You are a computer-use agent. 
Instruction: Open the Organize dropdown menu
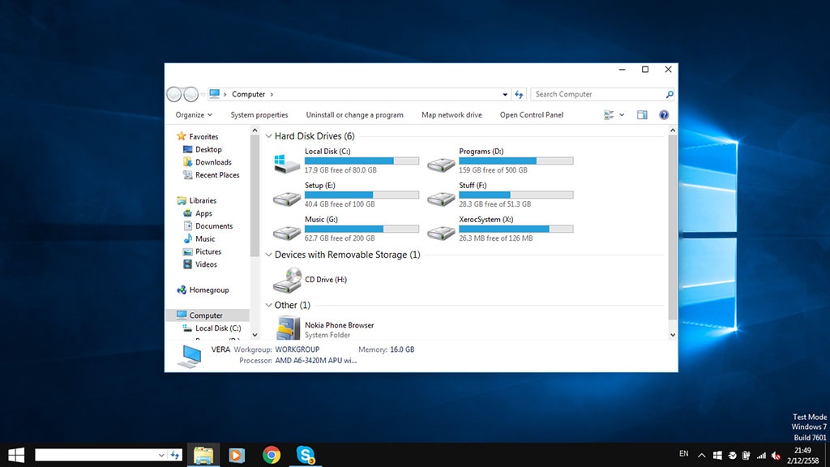[x=194, y=115]
